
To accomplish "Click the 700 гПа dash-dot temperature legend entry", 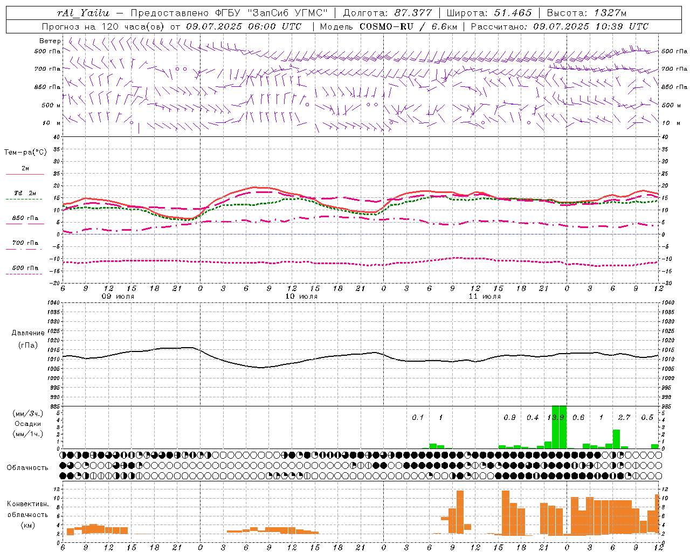I will [x=25, y=243].
